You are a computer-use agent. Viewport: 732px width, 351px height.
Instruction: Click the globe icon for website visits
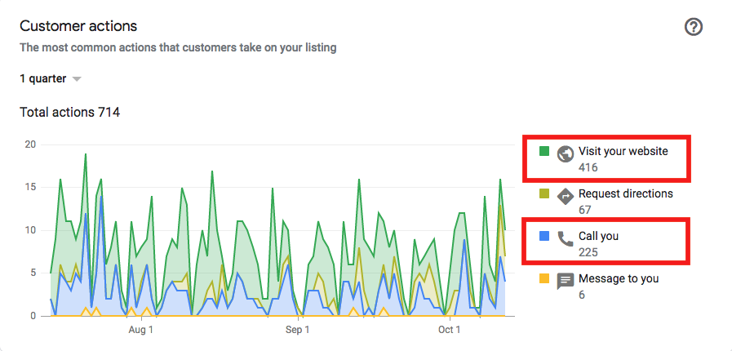pyautogui.click(x=566, y=154)
